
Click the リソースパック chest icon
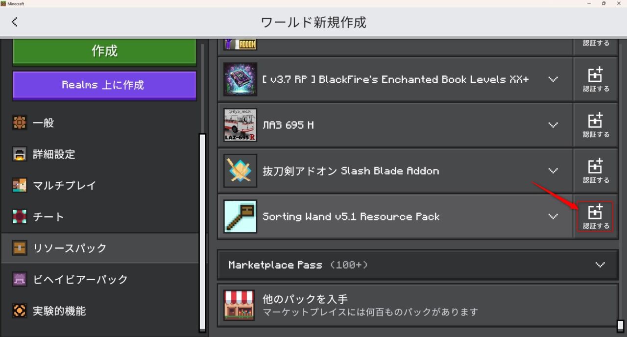20,248
